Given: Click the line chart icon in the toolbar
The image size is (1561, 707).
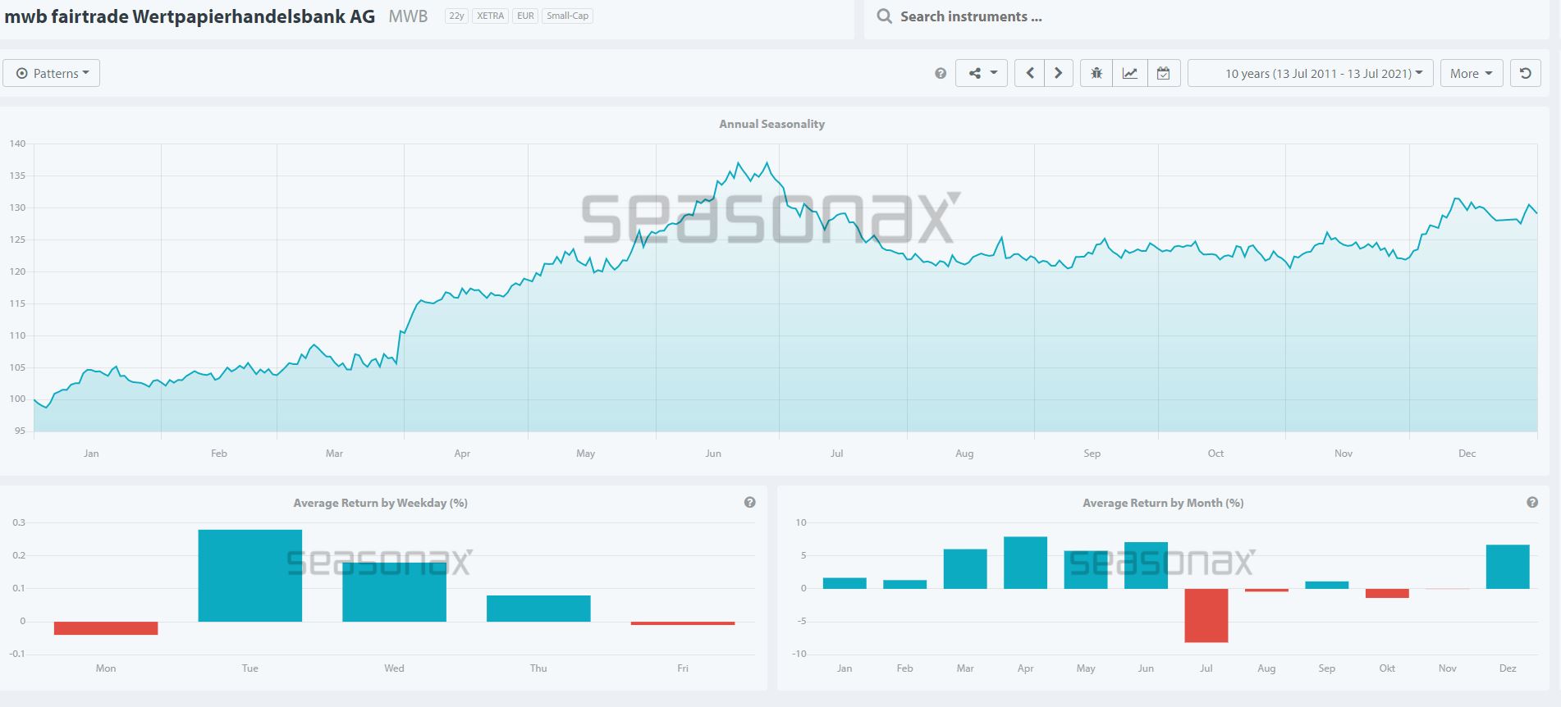Looking at the screenshot, I should coord(1130,73).
